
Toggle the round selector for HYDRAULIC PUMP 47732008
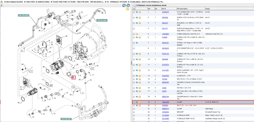(x=134, y=115)
